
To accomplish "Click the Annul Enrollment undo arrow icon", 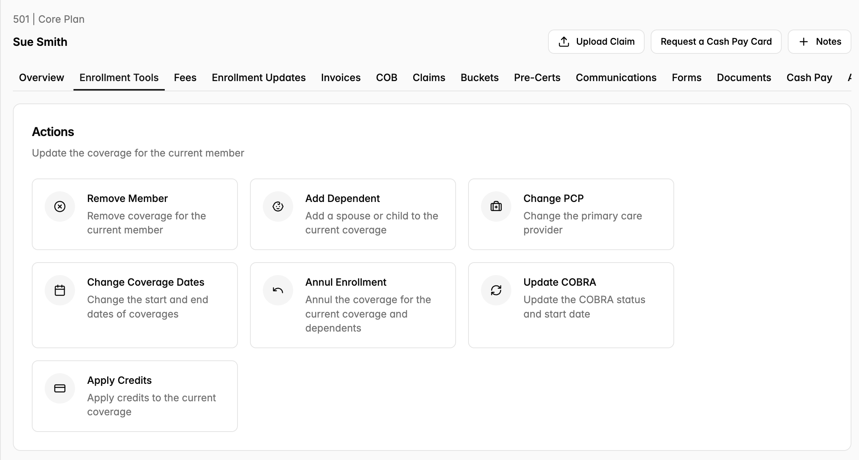I will (x=278, y=290).
